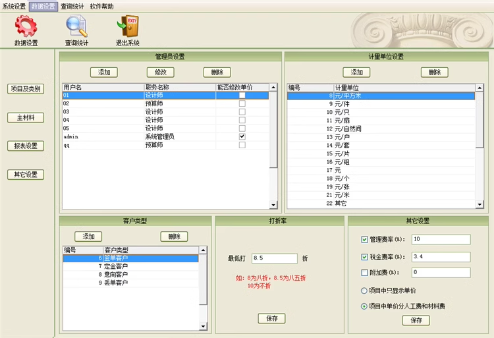
Task: Go to 主材料 section
Action: coord(26,118)
